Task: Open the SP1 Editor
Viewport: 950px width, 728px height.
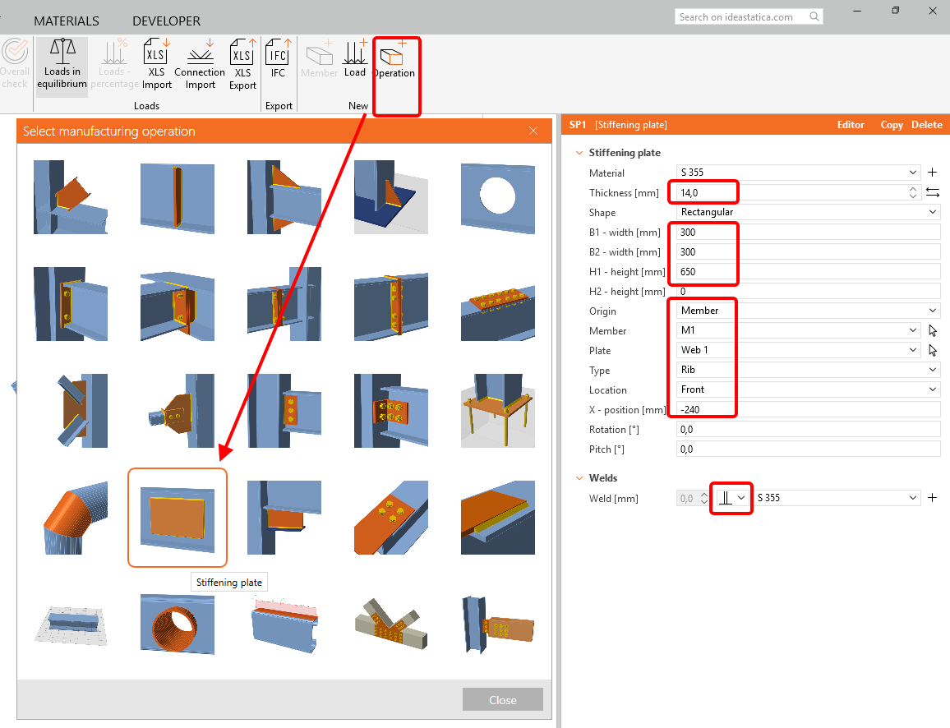Action: (x=851, y=125)
